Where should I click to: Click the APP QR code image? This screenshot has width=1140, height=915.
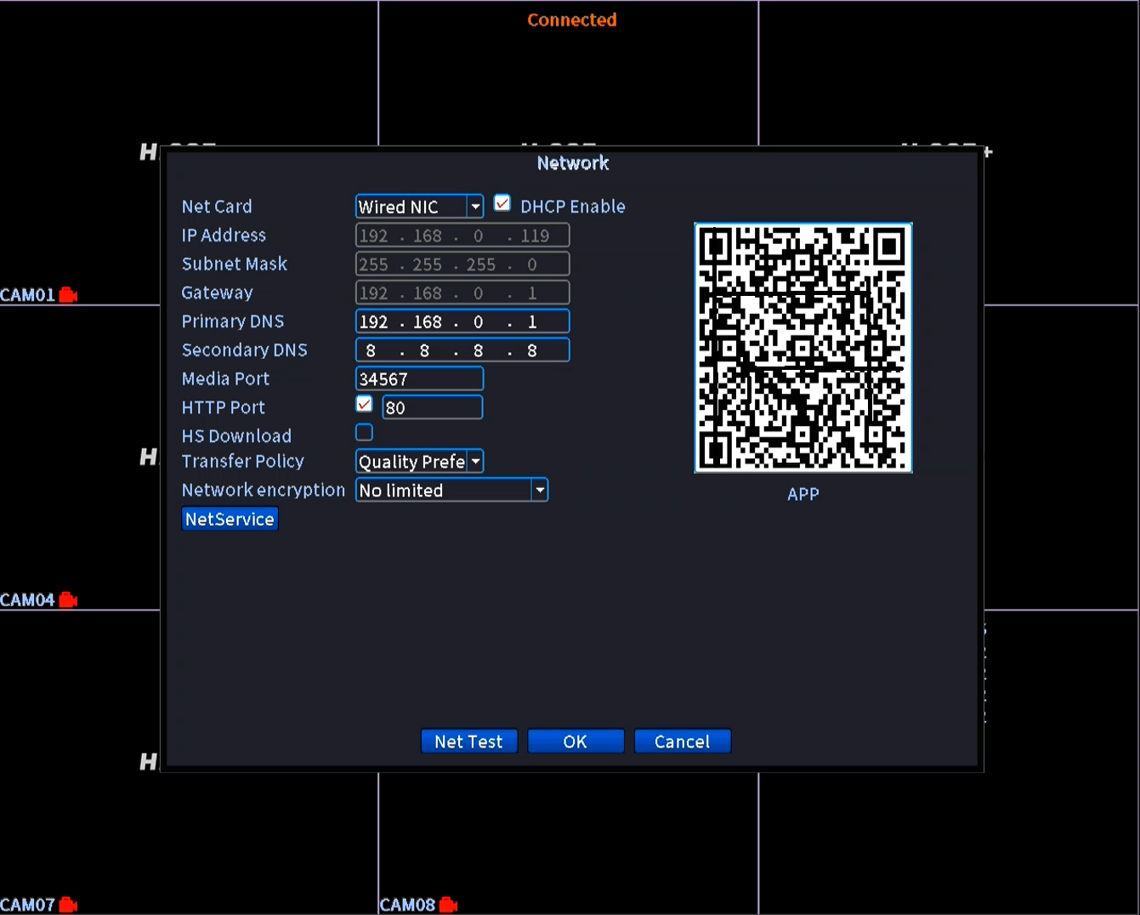click(x=803, y=348)
